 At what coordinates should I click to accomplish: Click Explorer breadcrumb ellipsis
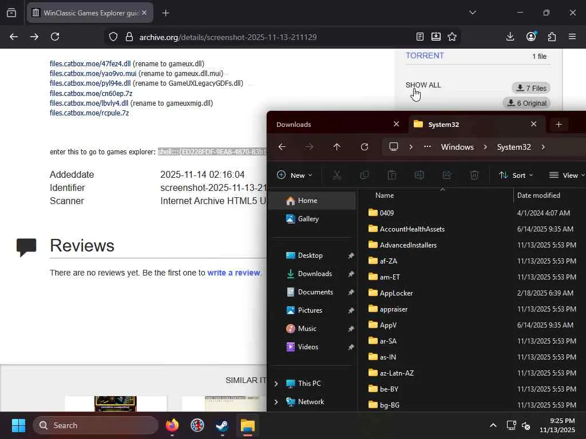427,147
